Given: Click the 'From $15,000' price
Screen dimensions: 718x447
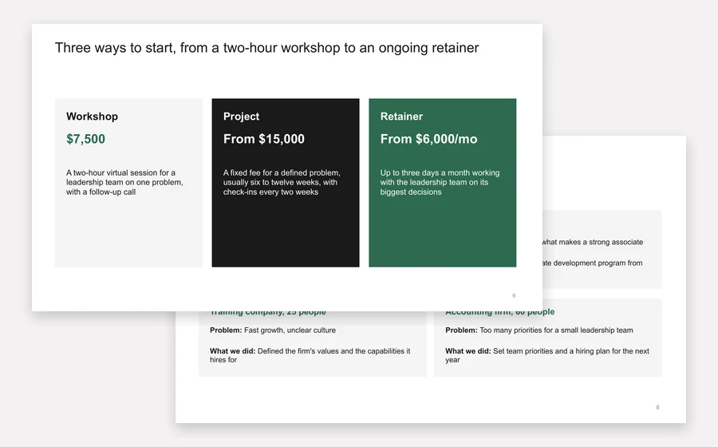Looking at the screenshot, I should tap(264, 139).
